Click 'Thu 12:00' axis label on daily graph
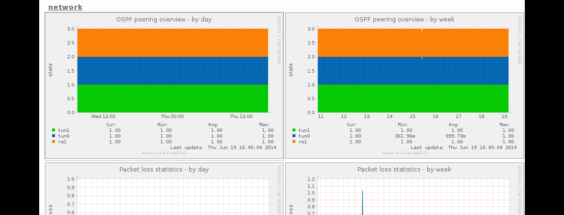 tap(241, 117)
